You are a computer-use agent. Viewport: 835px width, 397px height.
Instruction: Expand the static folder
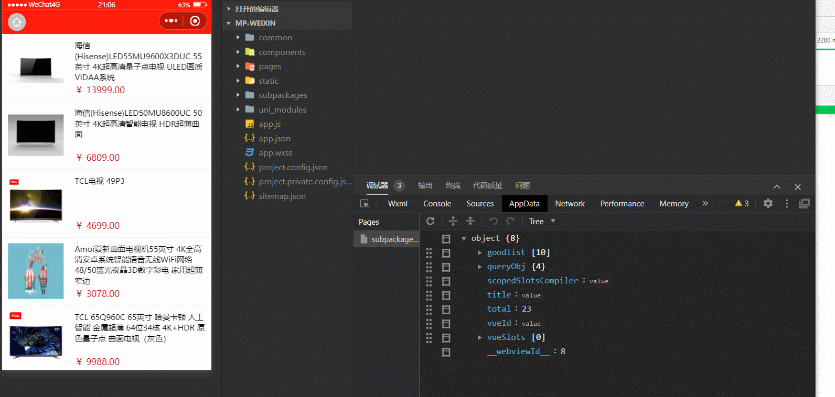(x=238, y=81)
